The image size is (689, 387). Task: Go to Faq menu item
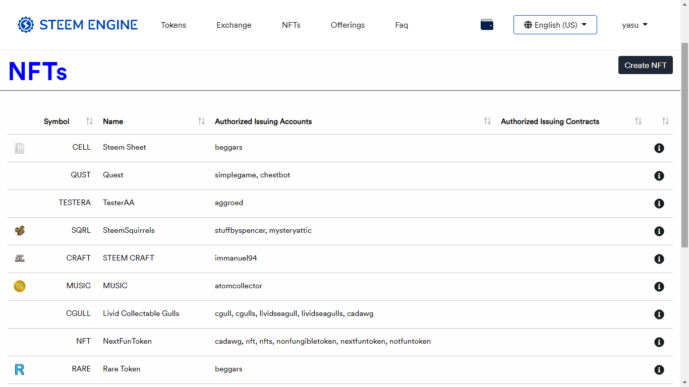pos(401,25)
